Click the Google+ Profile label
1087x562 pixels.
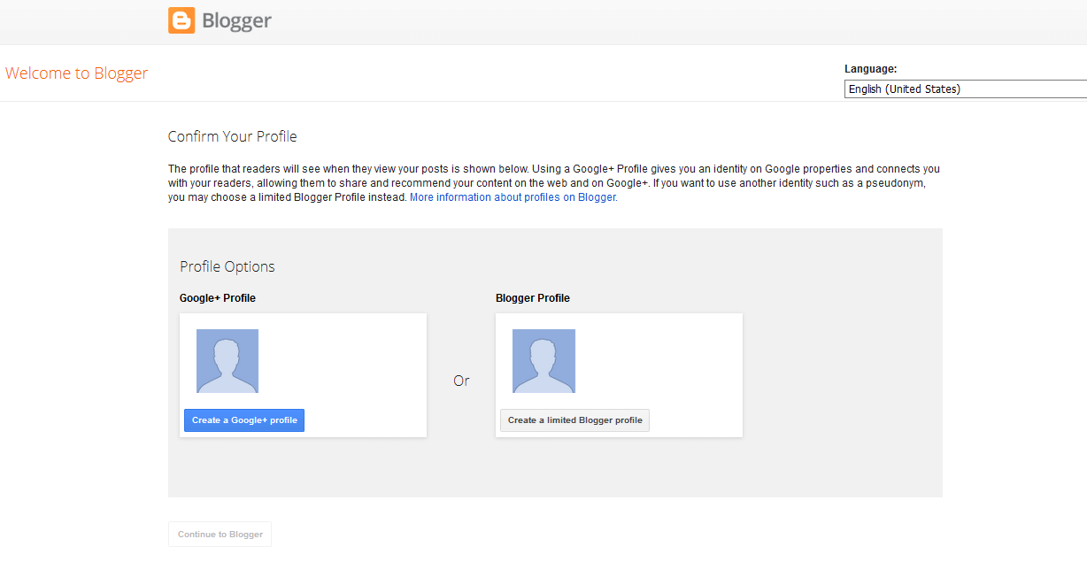click(218, 298)
